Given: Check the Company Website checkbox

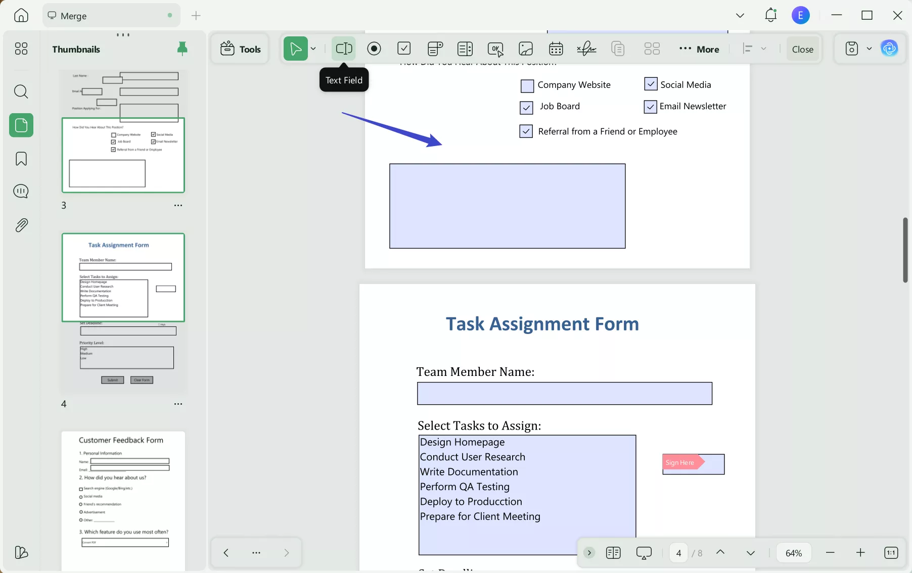Looking at the screenshot, I should [x=527, y=86].
